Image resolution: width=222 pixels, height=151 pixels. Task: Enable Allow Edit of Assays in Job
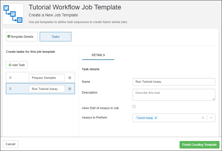pyautogui.click(x=134, y=107)
